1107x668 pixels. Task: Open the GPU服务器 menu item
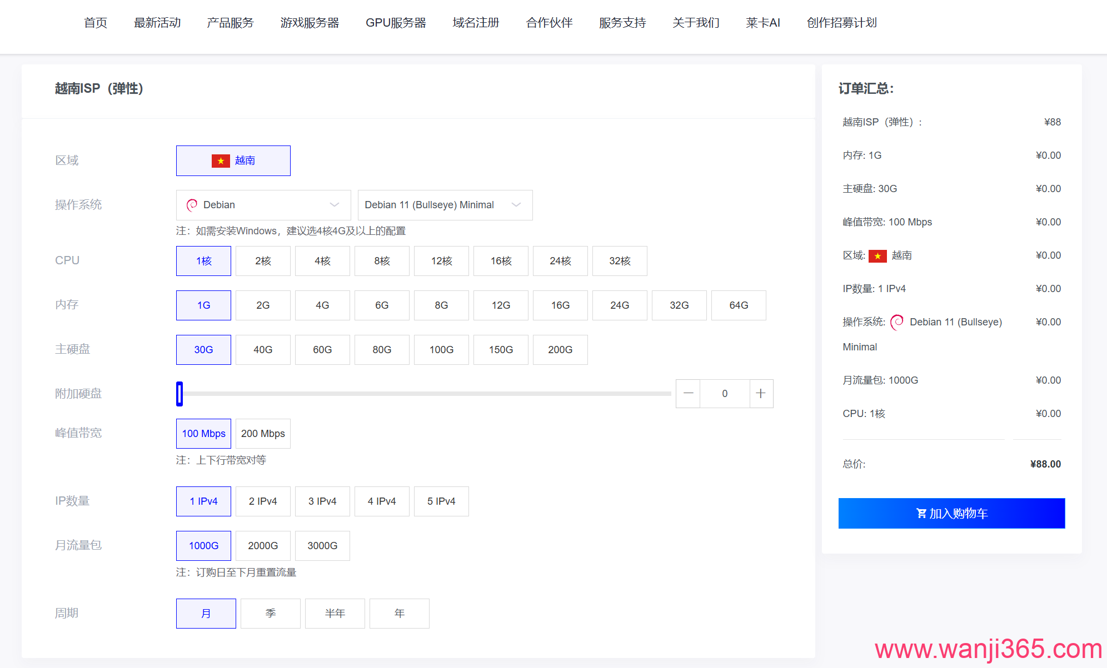396,23
